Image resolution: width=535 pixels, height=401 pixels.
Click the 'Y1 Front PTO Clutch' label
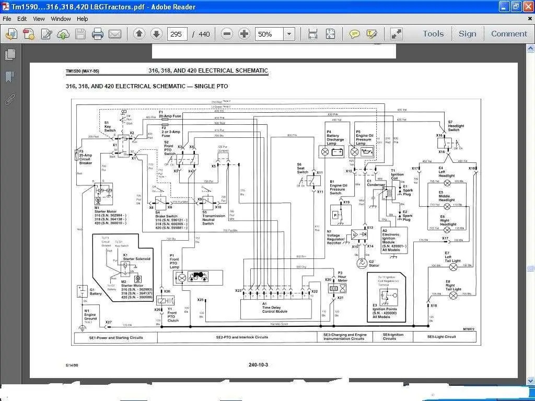coord(173,315)
